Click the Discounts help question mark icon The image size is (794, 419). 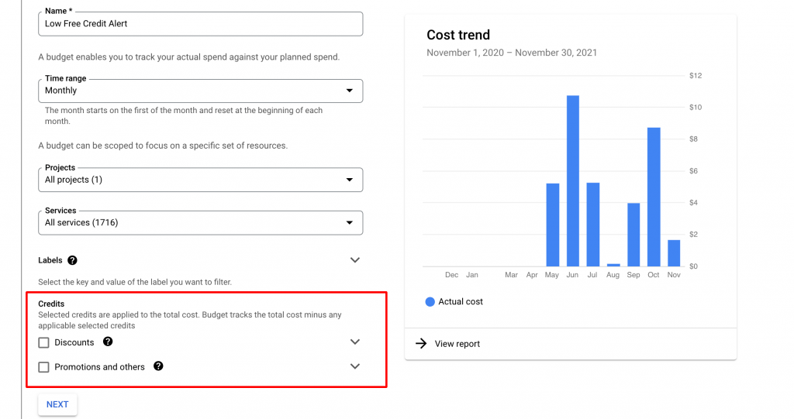point(108,342)
